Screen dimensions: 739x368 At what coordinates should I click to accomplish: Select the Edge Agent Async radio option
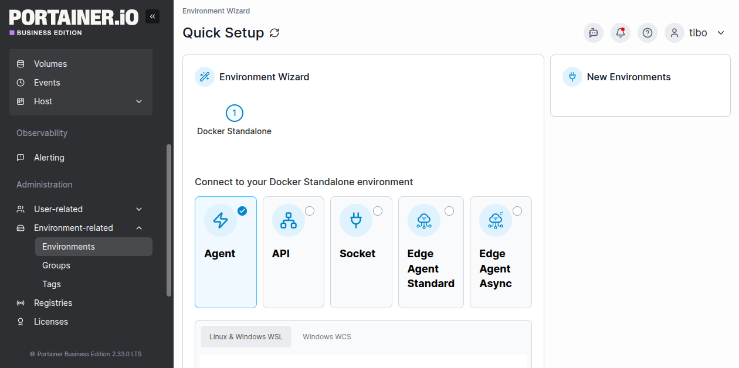[x=517, y=211]
